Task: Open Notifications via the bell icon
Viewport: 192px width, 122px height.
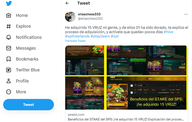Action: tap(8, 37)
